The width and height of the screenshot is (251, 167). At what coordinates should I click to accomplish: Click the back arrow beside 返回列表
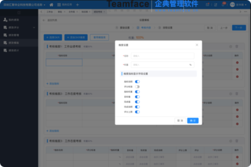(x=44, y=20)
